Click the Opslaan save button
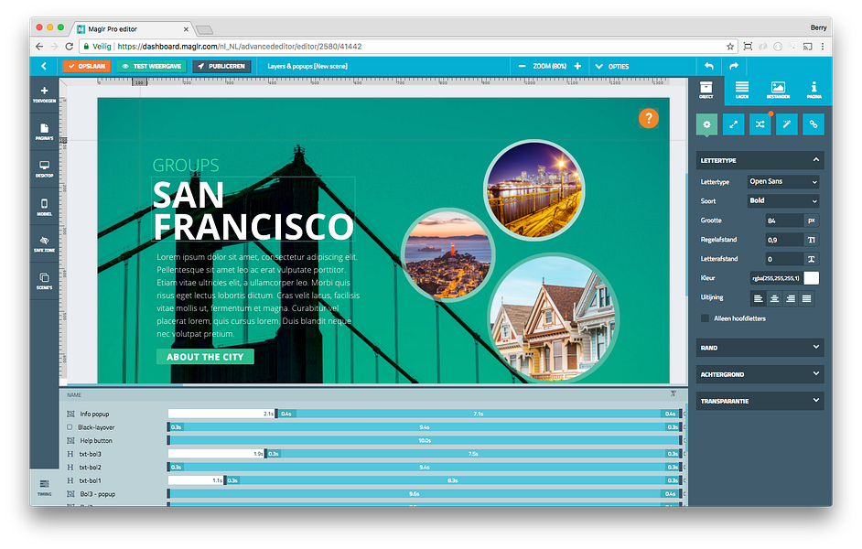The width and height of the screenshot is (862, 549). [x=87, y=66]
